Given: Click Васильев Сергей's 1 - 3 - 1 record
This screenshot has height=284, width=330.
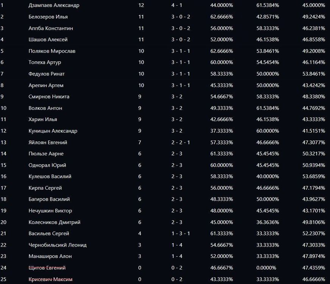Looking at the screenshot, I should click(x=181, y=234).
